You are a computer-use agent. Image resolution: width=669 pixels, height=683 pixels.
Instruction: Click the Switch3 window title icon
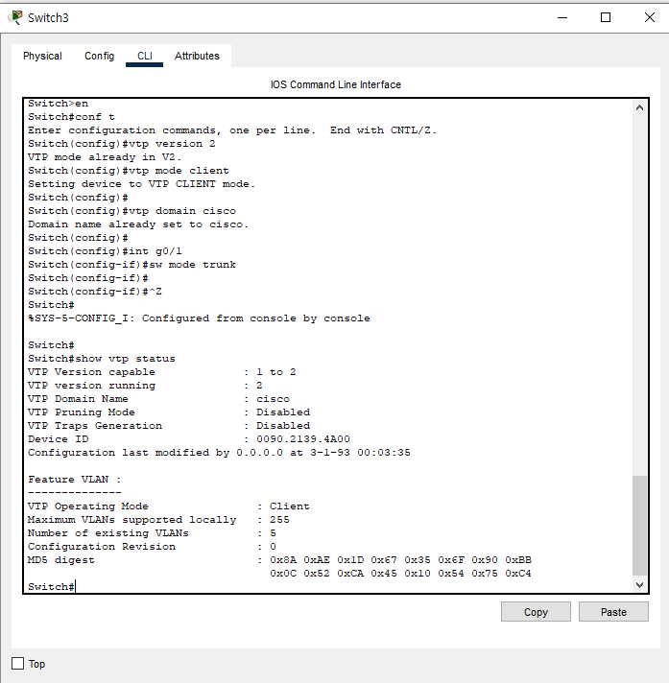point(15,17)
